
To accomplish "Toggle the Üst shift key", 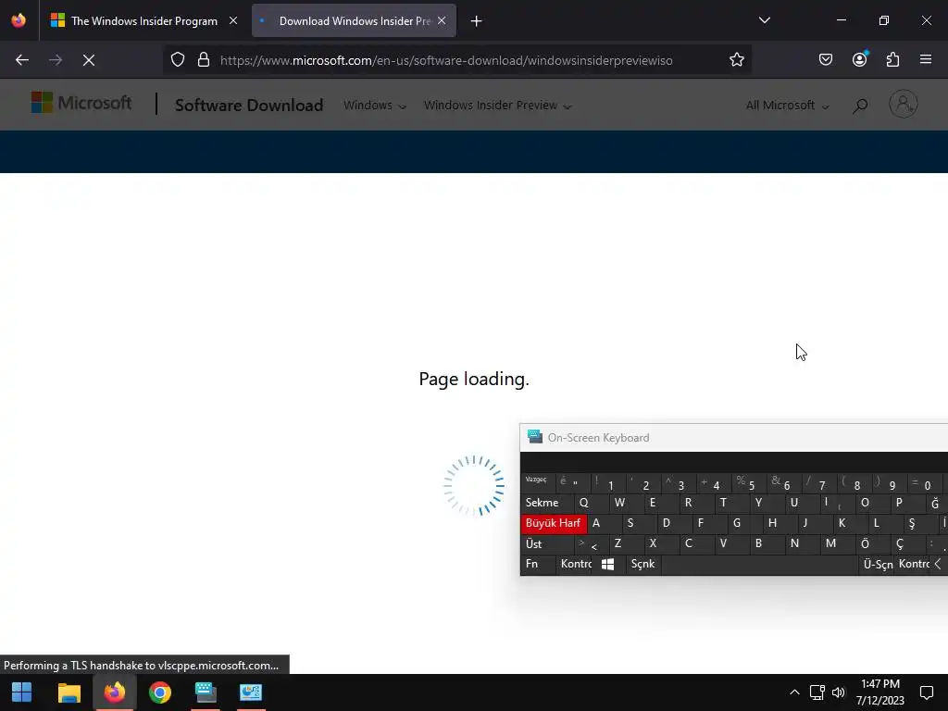I will pyautogui.click(x=547, y=544).
